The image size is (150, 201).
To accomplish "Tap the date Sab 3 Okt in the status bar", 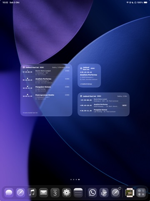I will 15,3.
